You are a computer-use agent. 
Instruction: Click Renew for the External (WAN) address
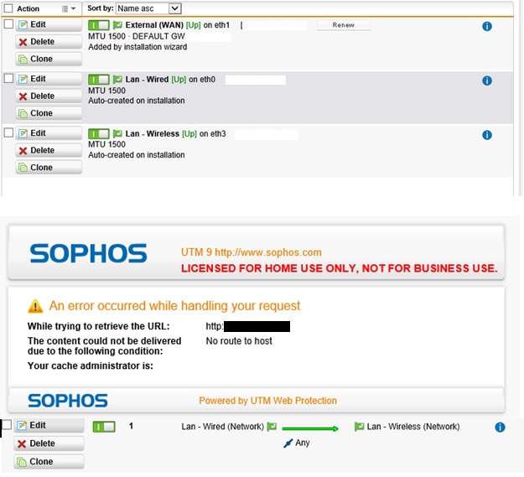click(344, 25)
